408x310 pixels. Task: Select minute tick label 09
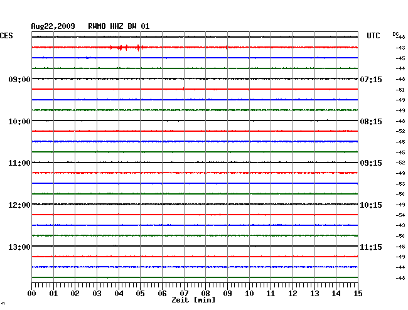227,293
